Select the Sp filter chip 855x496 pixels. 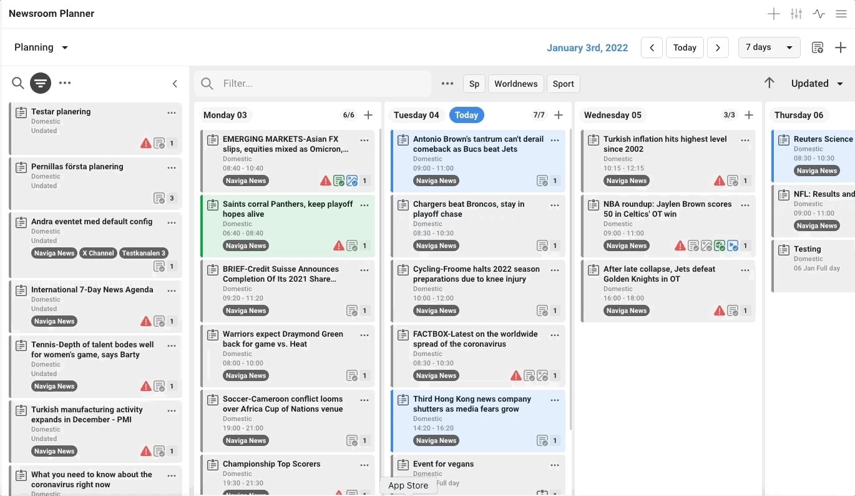click(474, 84)
